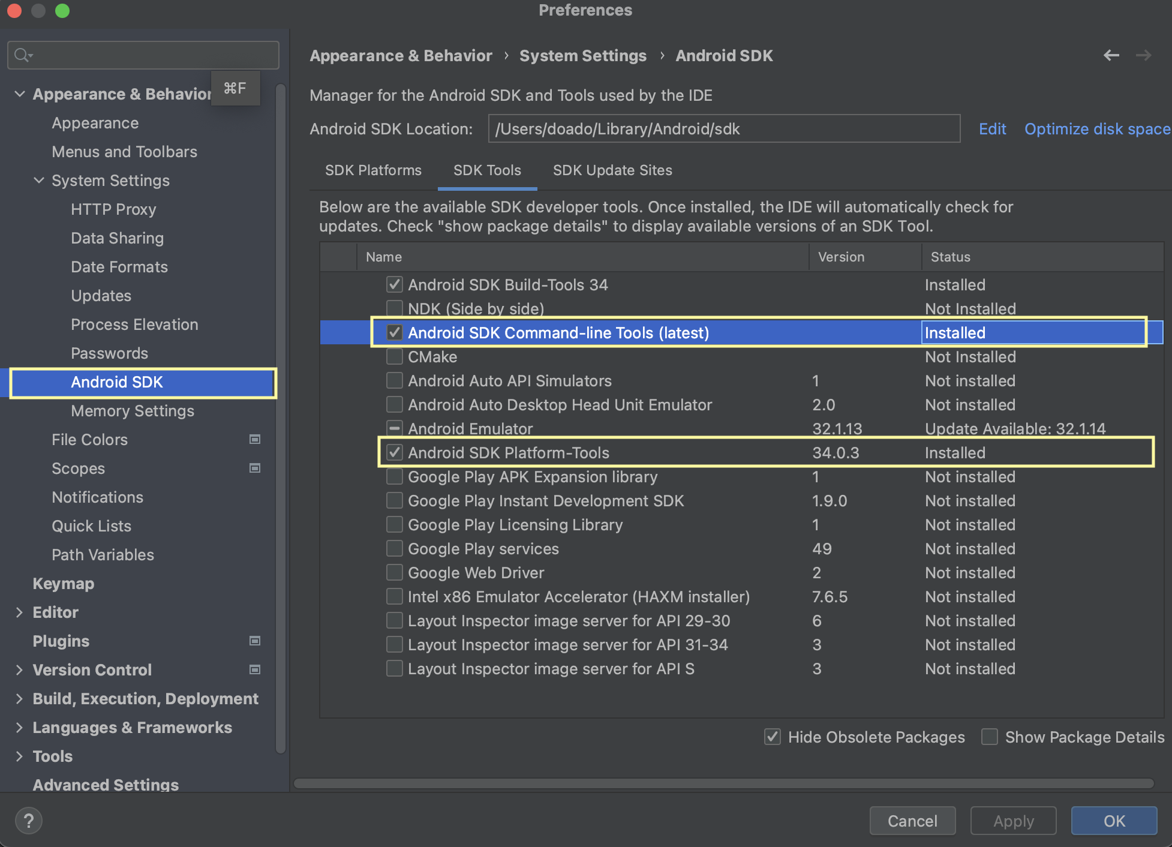Image resolution: width=1172 pixels, height=847 pixels.
Task: Toggle Show Package Details checkbox
Action: (x=990, y=737)
